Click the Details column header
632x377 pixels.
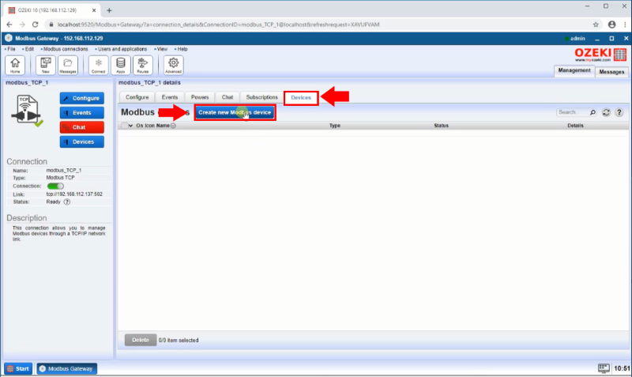(575, 126)
